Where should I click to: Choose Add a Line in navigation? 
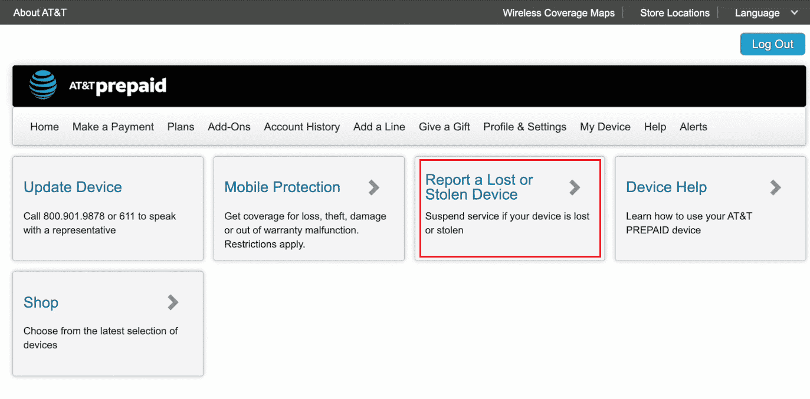pyautogui.click(x=379, y=127)
